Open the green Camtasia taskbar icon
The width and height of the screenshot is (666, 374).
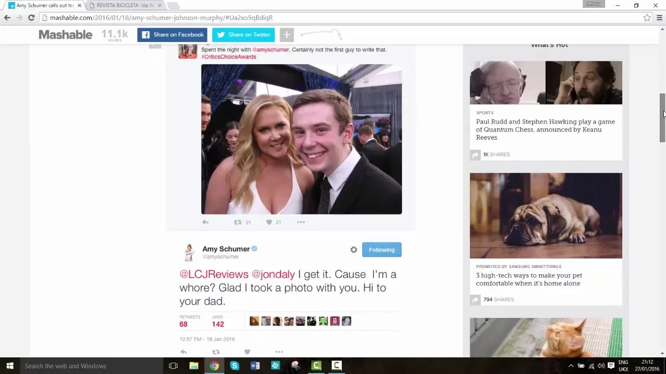pyautogui.click(x=316, y=366)
